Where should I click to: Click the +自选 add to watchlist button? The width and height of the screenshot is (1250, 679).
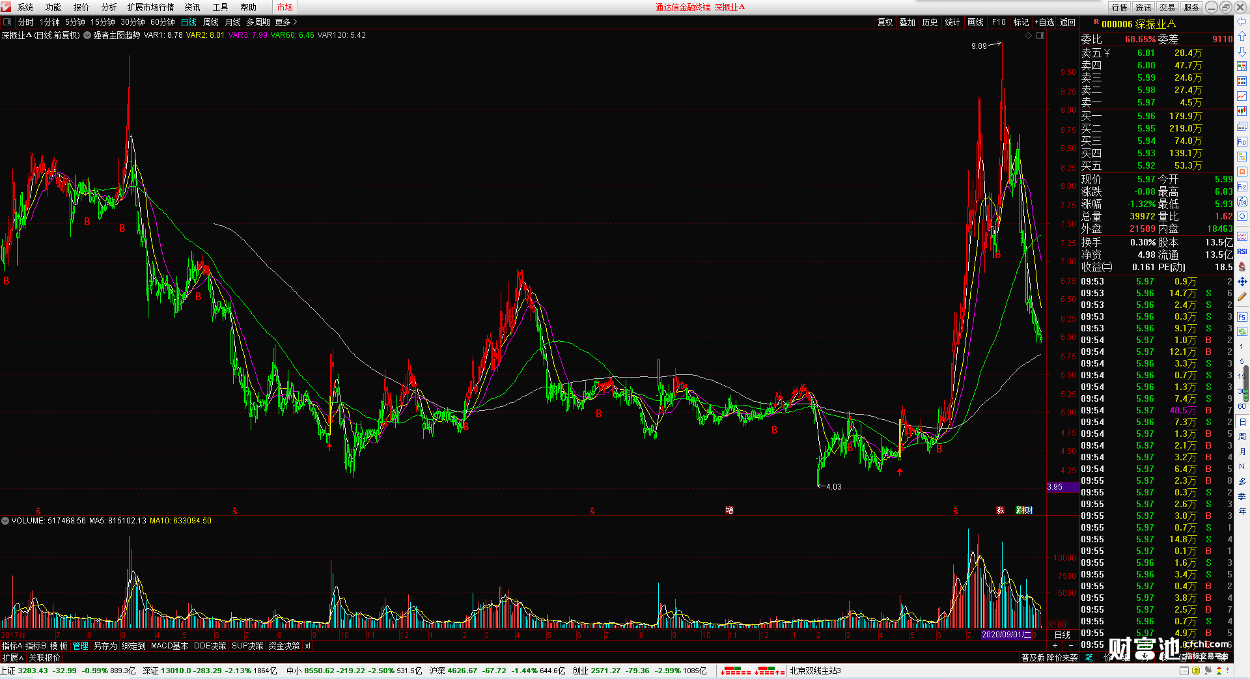click(x=1044, y=22)
